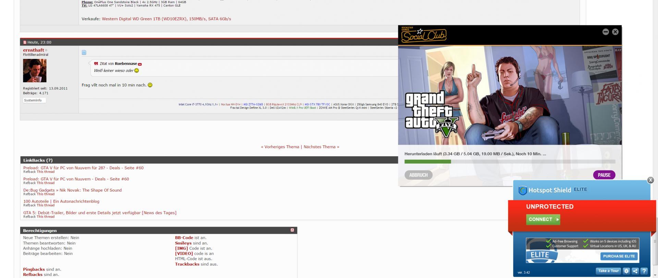The height and width of the screenshot is (278, 658).
Task: Click Hotspot Shield 'ver. 3.42' text
Action: coord(524,273)
